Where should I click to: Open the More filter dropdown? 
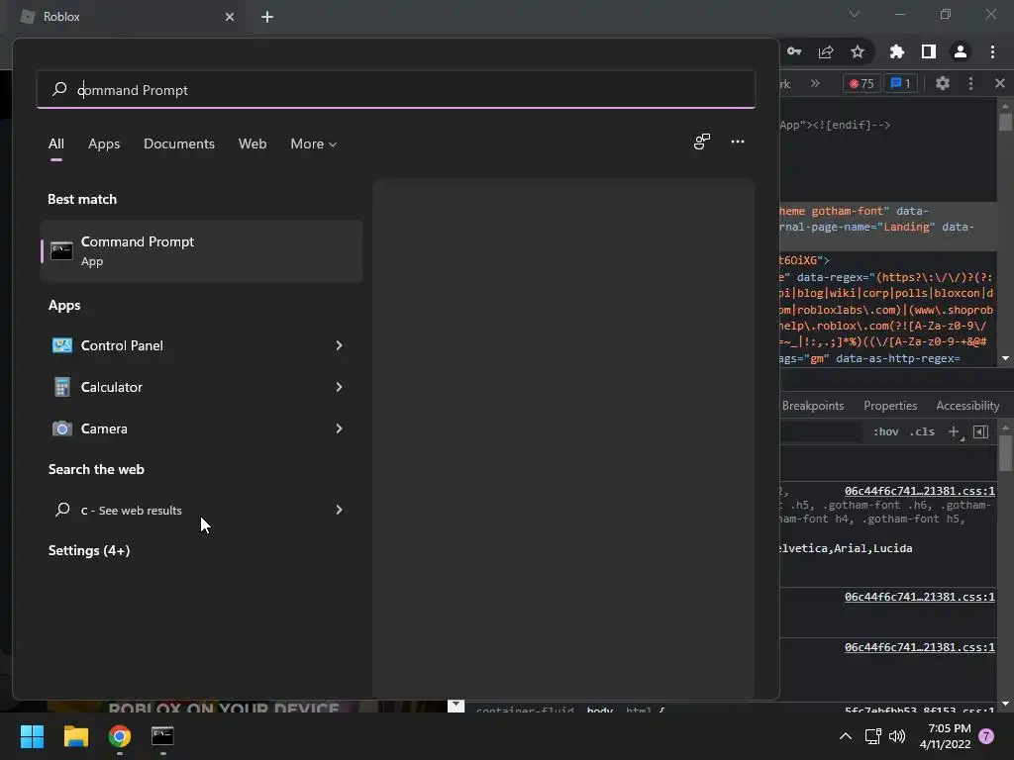pos(314,144)
